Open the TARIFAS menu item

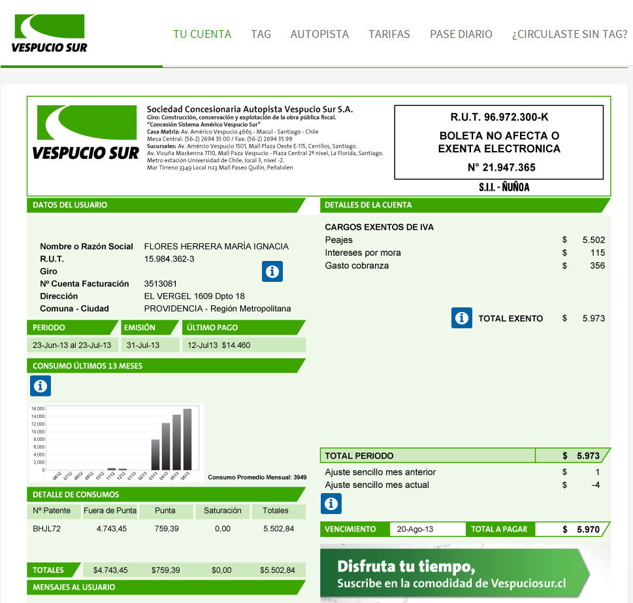[x=389, y=34]
